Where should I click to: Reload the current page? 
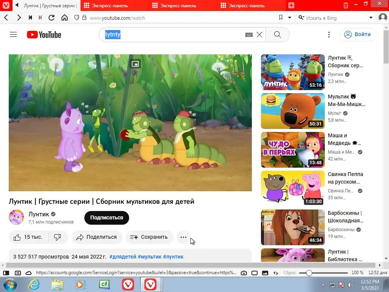[x=51, y=17]
